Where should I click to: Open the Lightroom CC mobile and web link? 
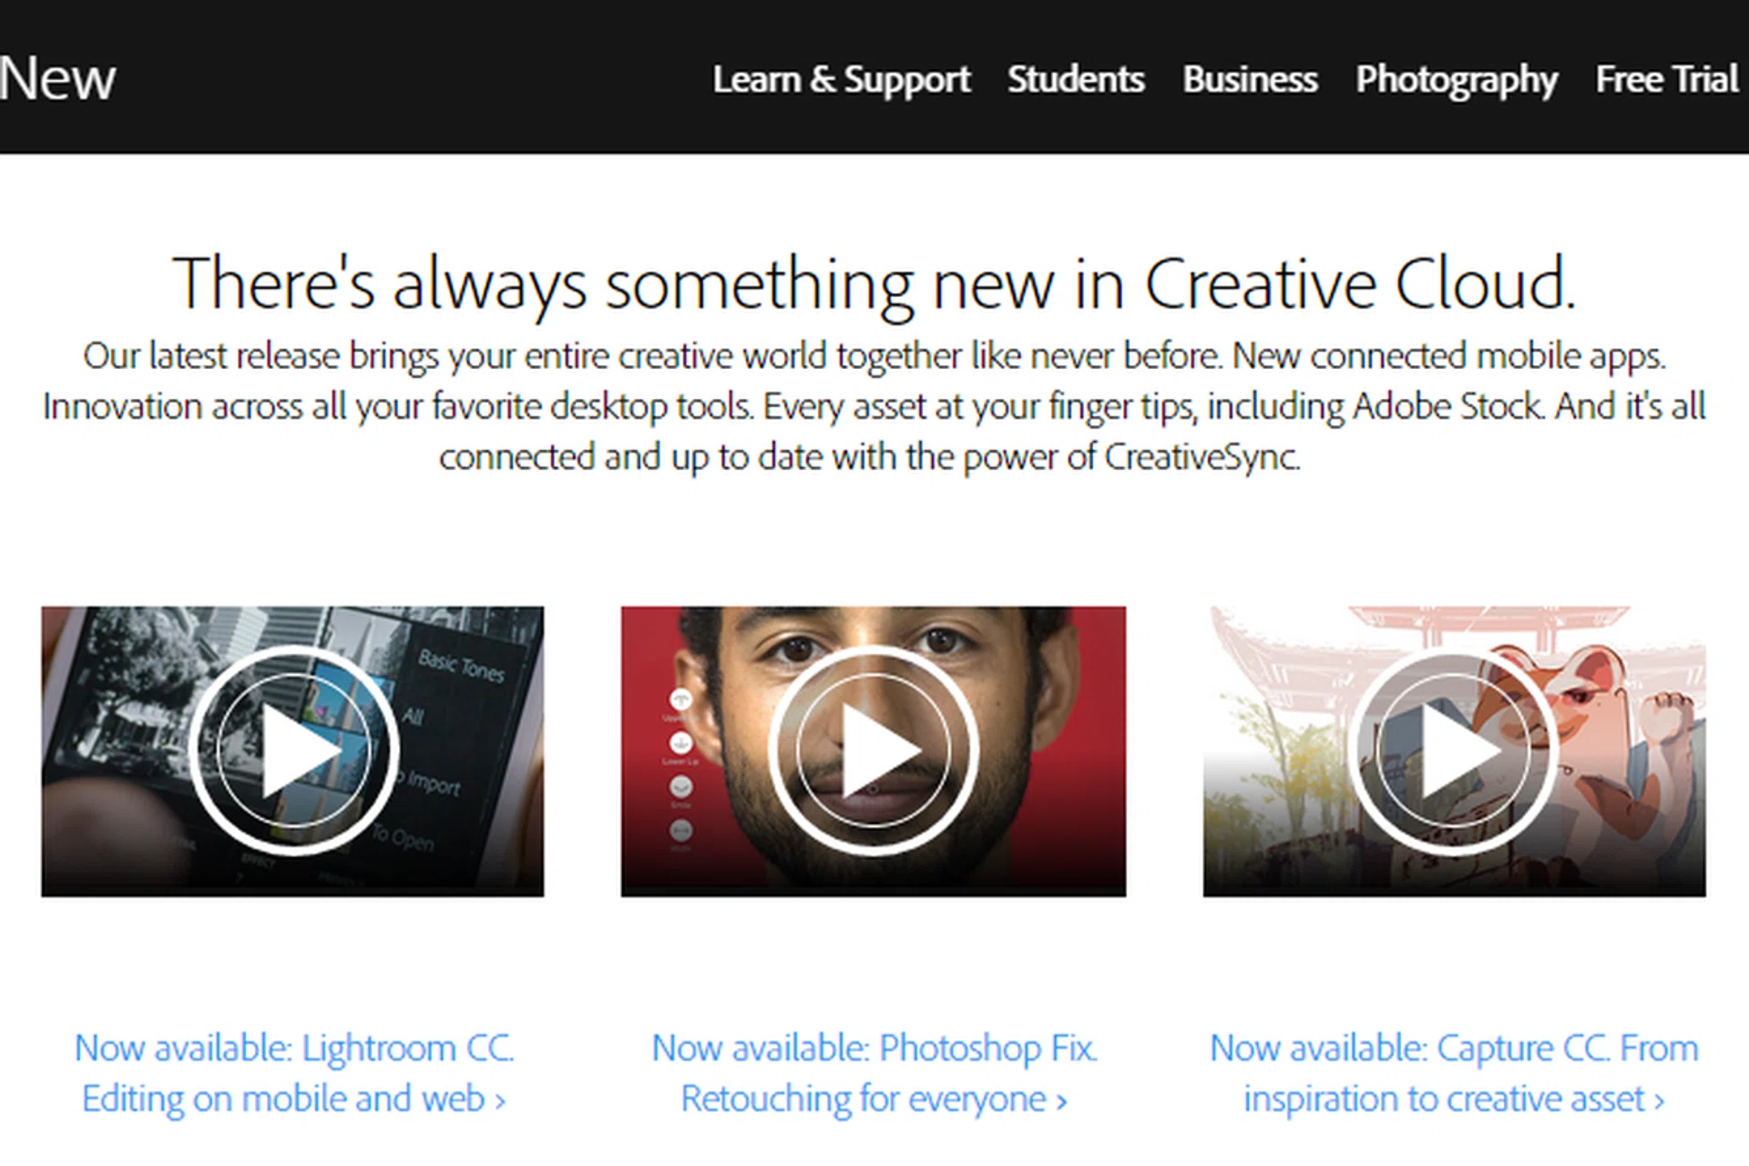coord(293,1073)
